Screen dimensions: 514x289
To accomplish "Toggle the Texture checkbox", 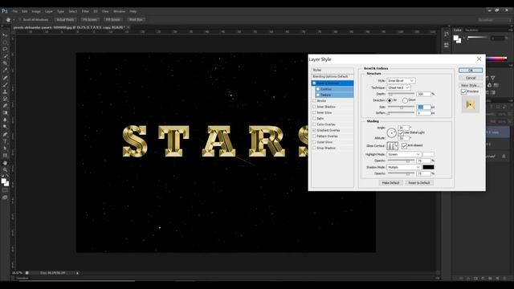I will point(318,95).
